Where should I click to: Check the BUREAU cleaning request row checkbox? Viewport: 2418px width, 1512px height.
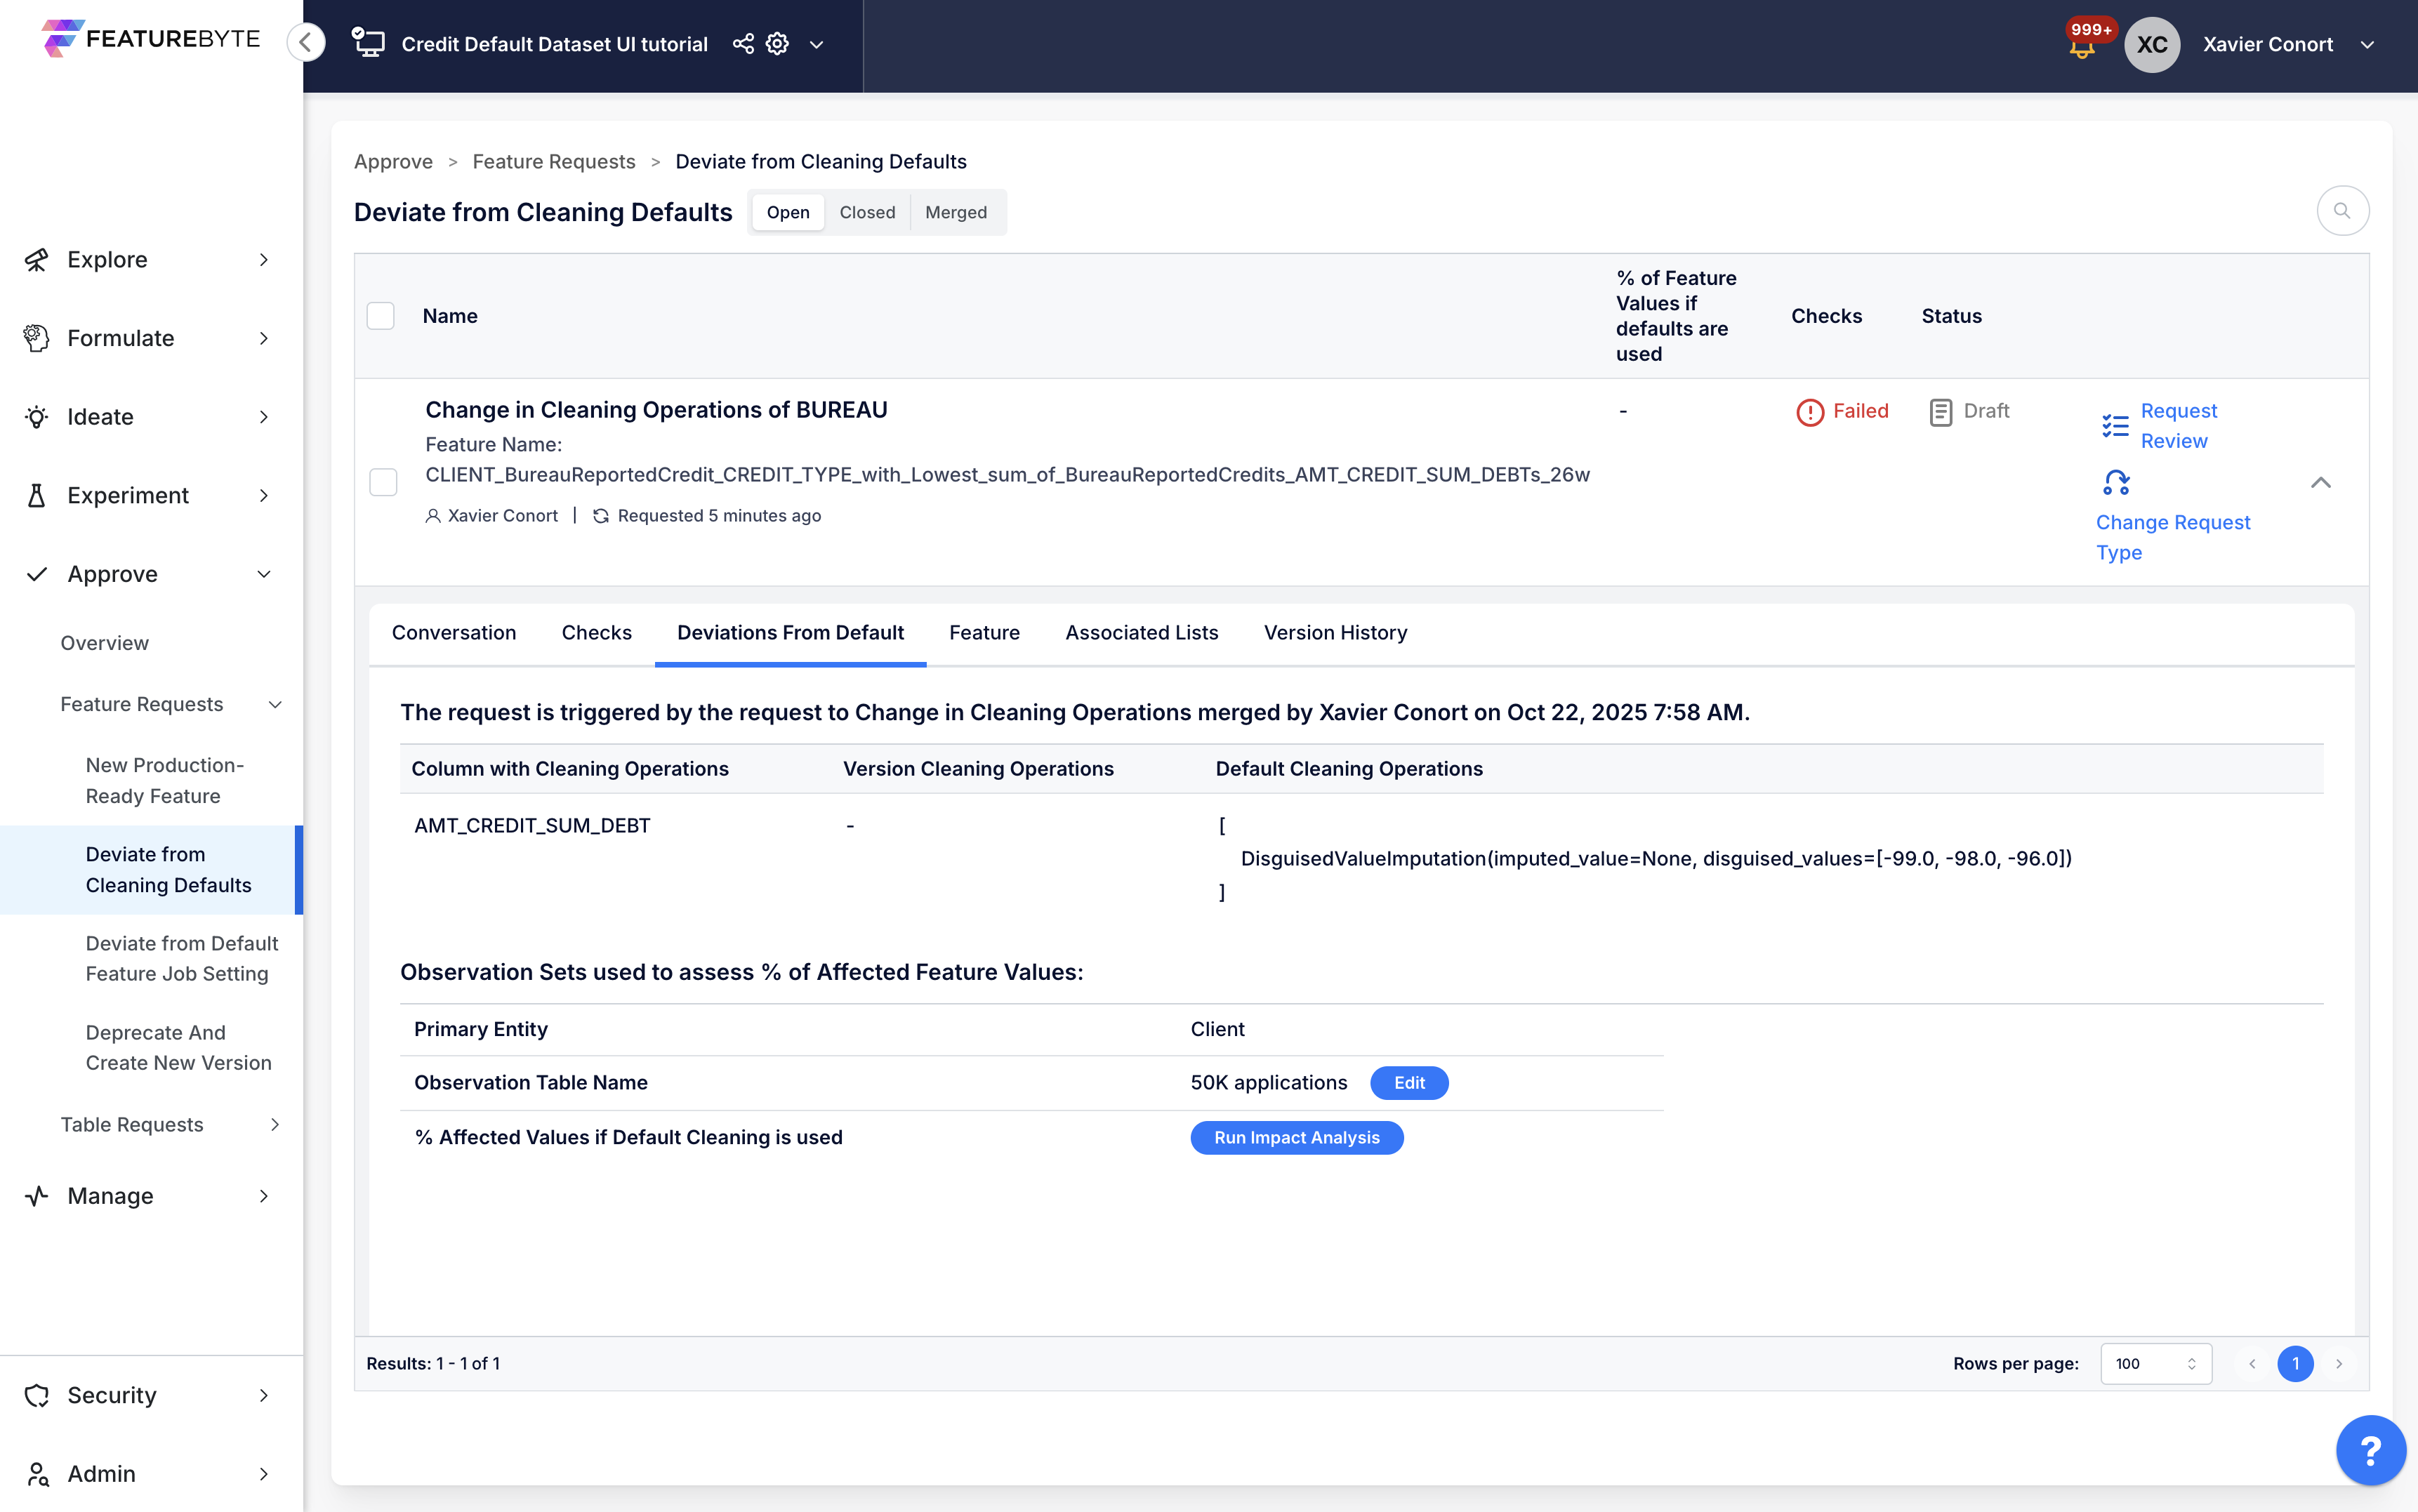point(383,482)
